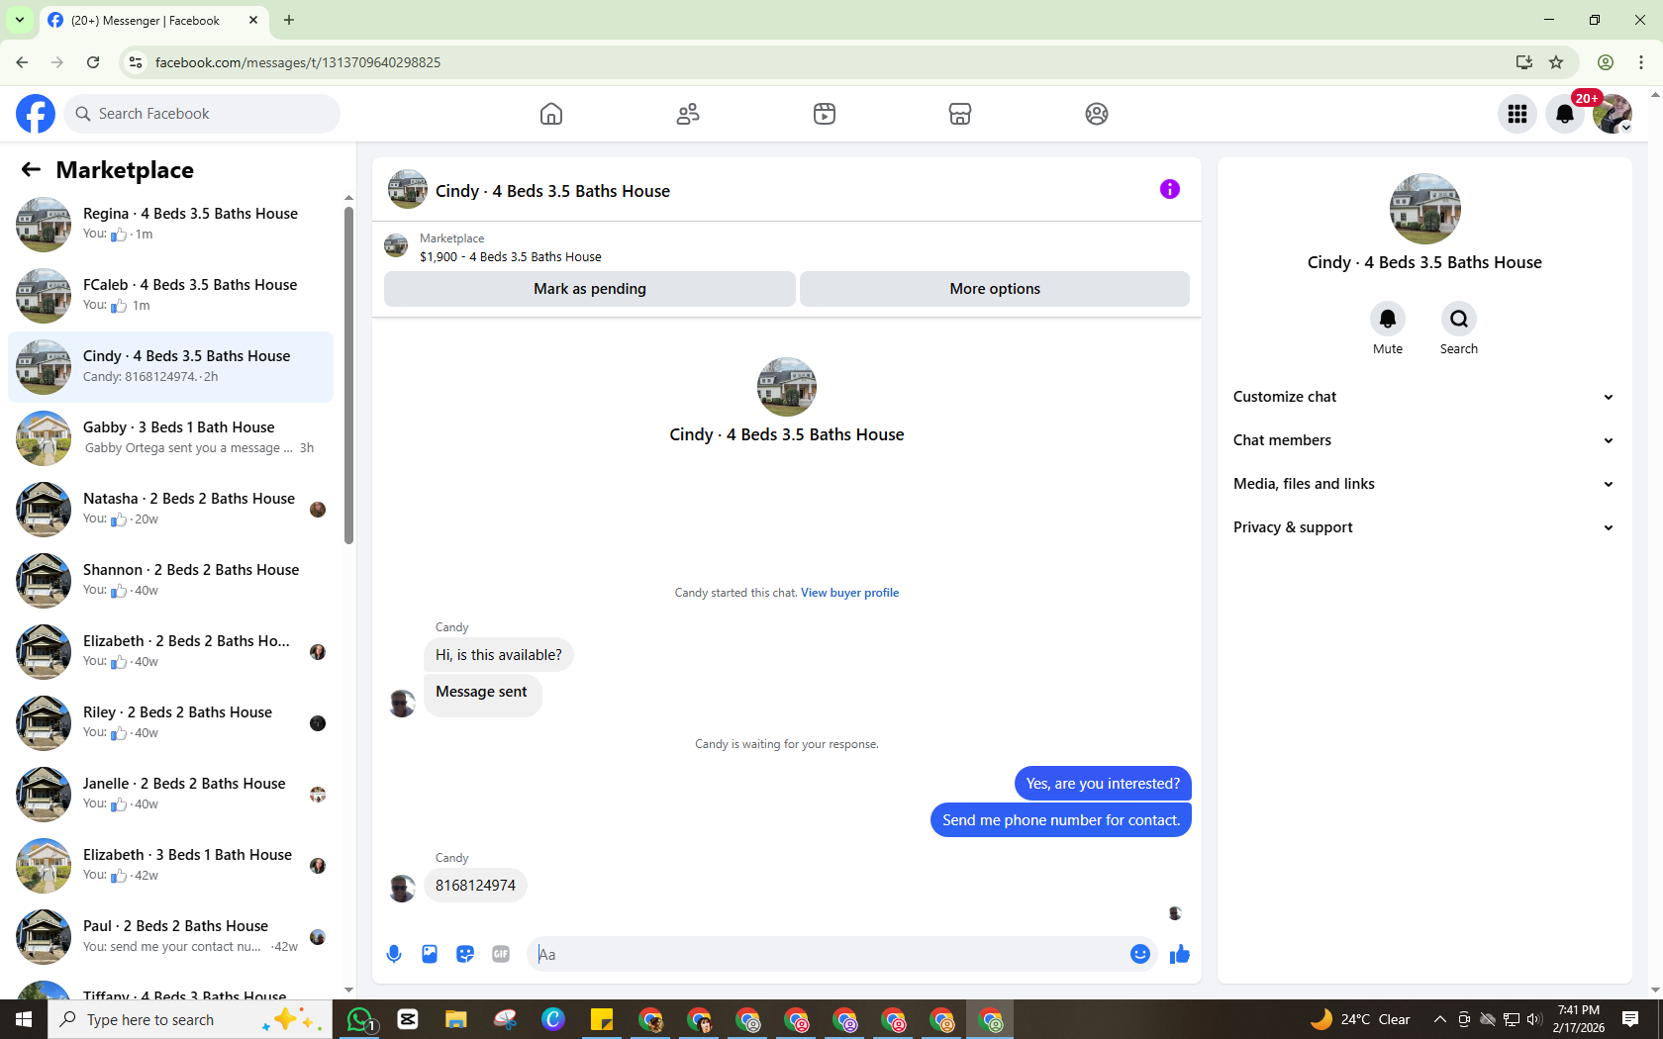Viewport: 1663px width, 1039px height.
Task: Expand the Customize chat section
Action: pos(1424,397)
